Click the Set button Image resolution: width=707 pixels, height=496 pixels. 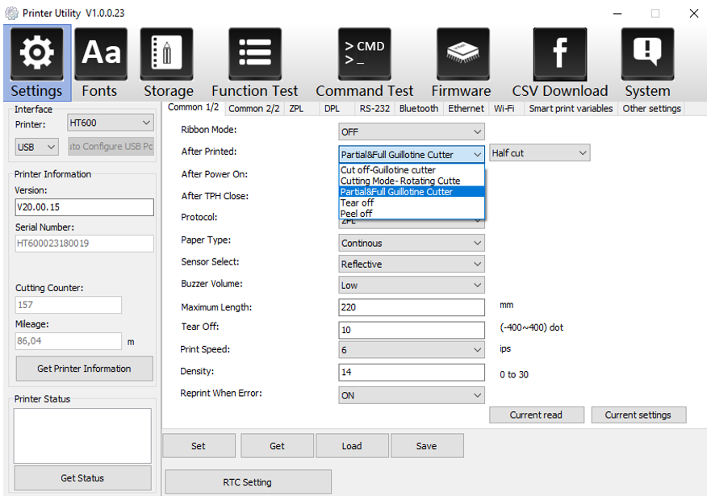coord(199,445)
